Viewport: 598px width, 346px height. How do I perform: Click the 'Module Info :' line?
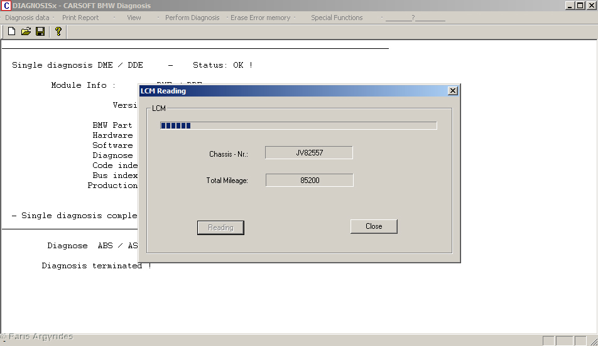[x=83, y=85]
